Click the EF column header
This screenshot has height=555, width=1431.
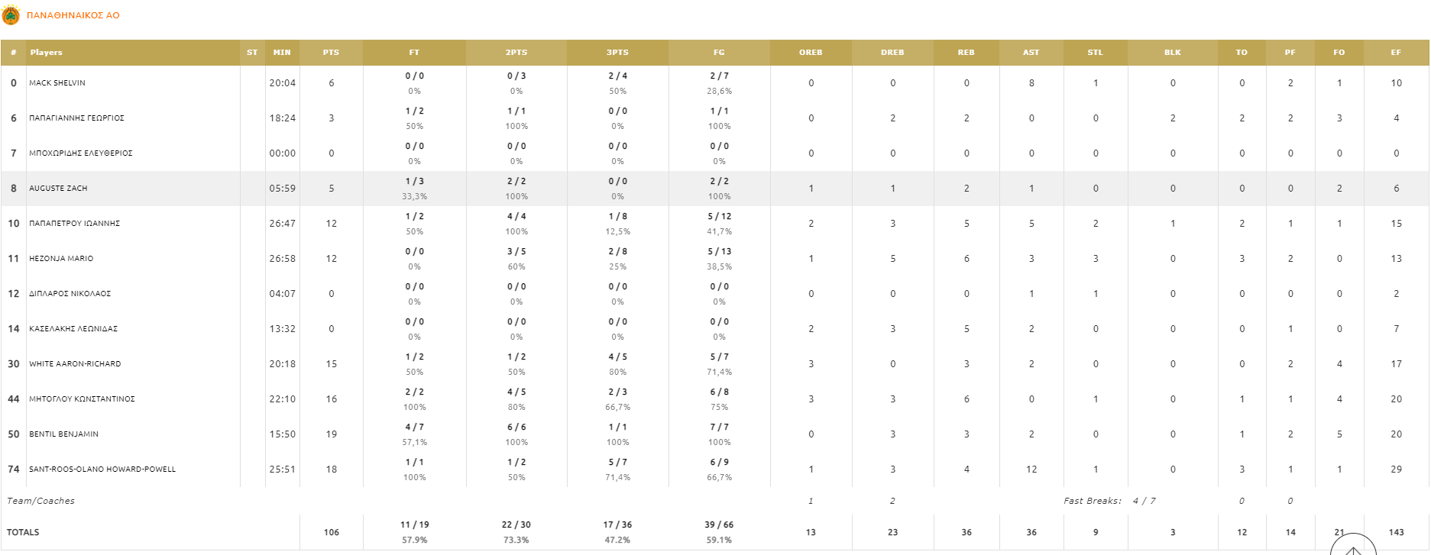pos(1396,53)
